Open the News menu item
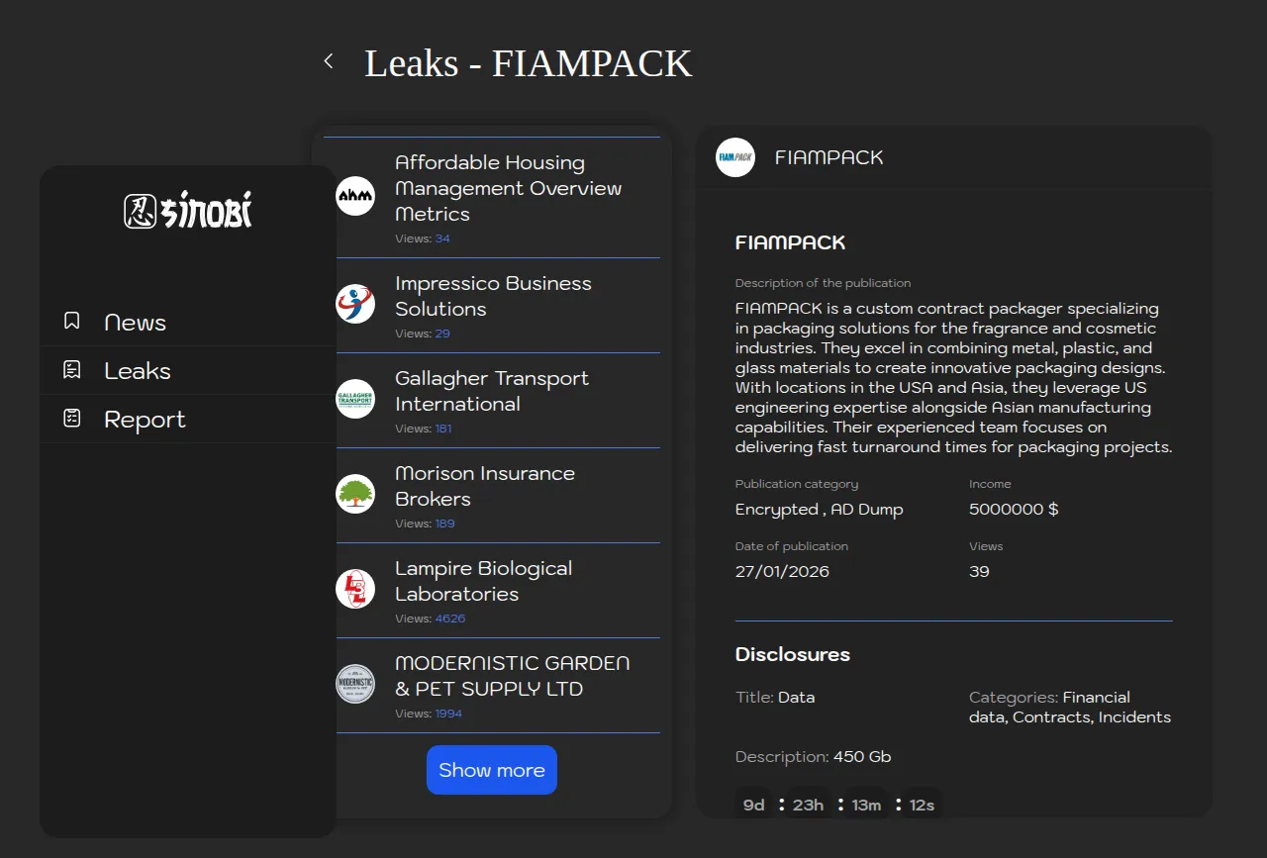Screen dimensions: 1267x858 [136, 323]
